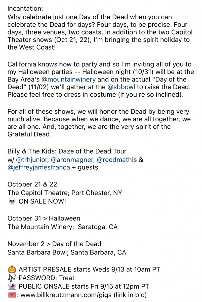The image size is (202, 302).
Task: Click the pumpkin emoji before ARTIST PRESALE
Action: point(12,270)
